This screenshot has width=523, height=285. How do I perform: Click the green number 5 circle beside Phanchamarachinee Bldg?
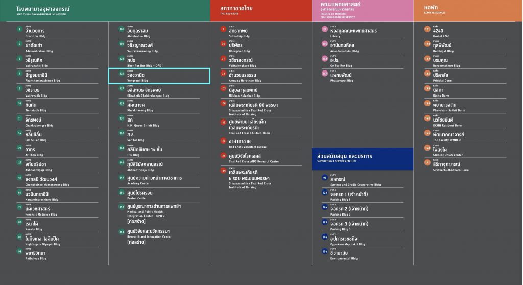click(x=20, y=74)
